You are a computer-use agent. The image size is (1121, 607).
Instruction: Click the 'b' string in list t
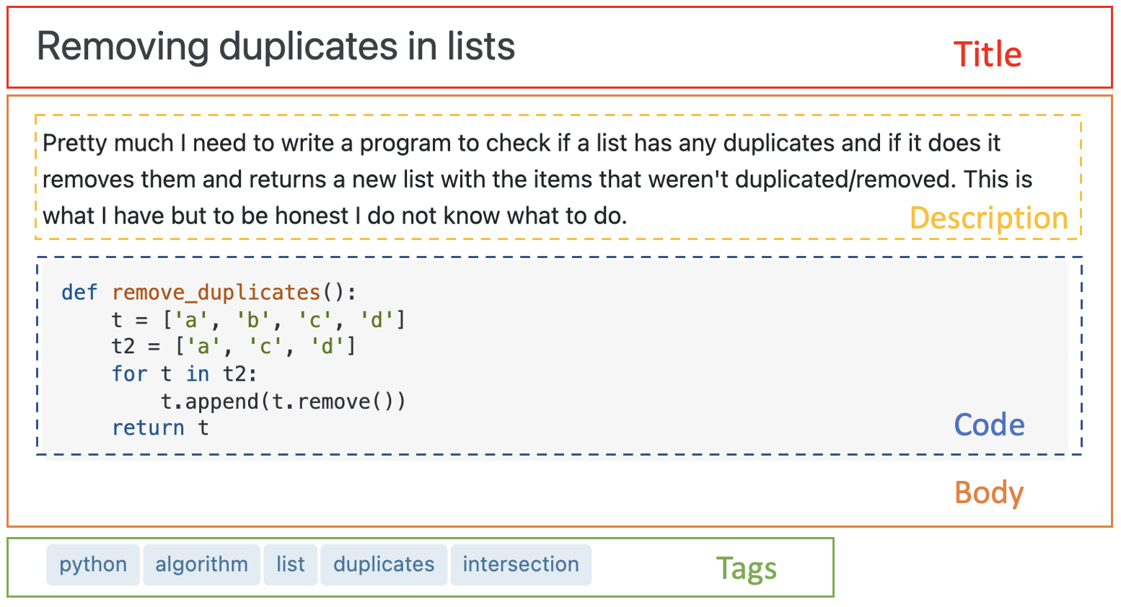(252, 319)
